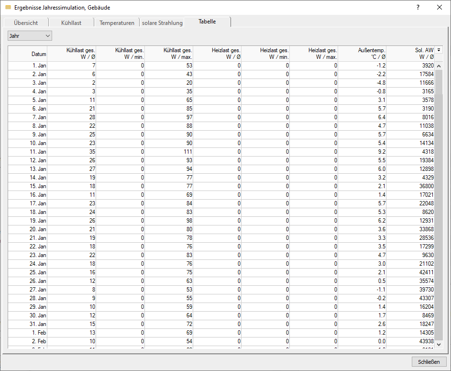This screenshot has width=451, height=371.
Task: Click the vertical scrollbar track below thumb
Action: (x=439, y=216)
